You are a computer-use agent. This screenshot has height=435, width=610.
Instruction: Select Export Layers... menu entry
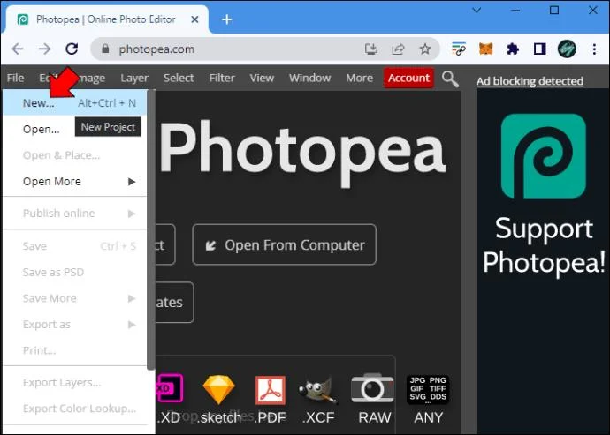point(74,383)
